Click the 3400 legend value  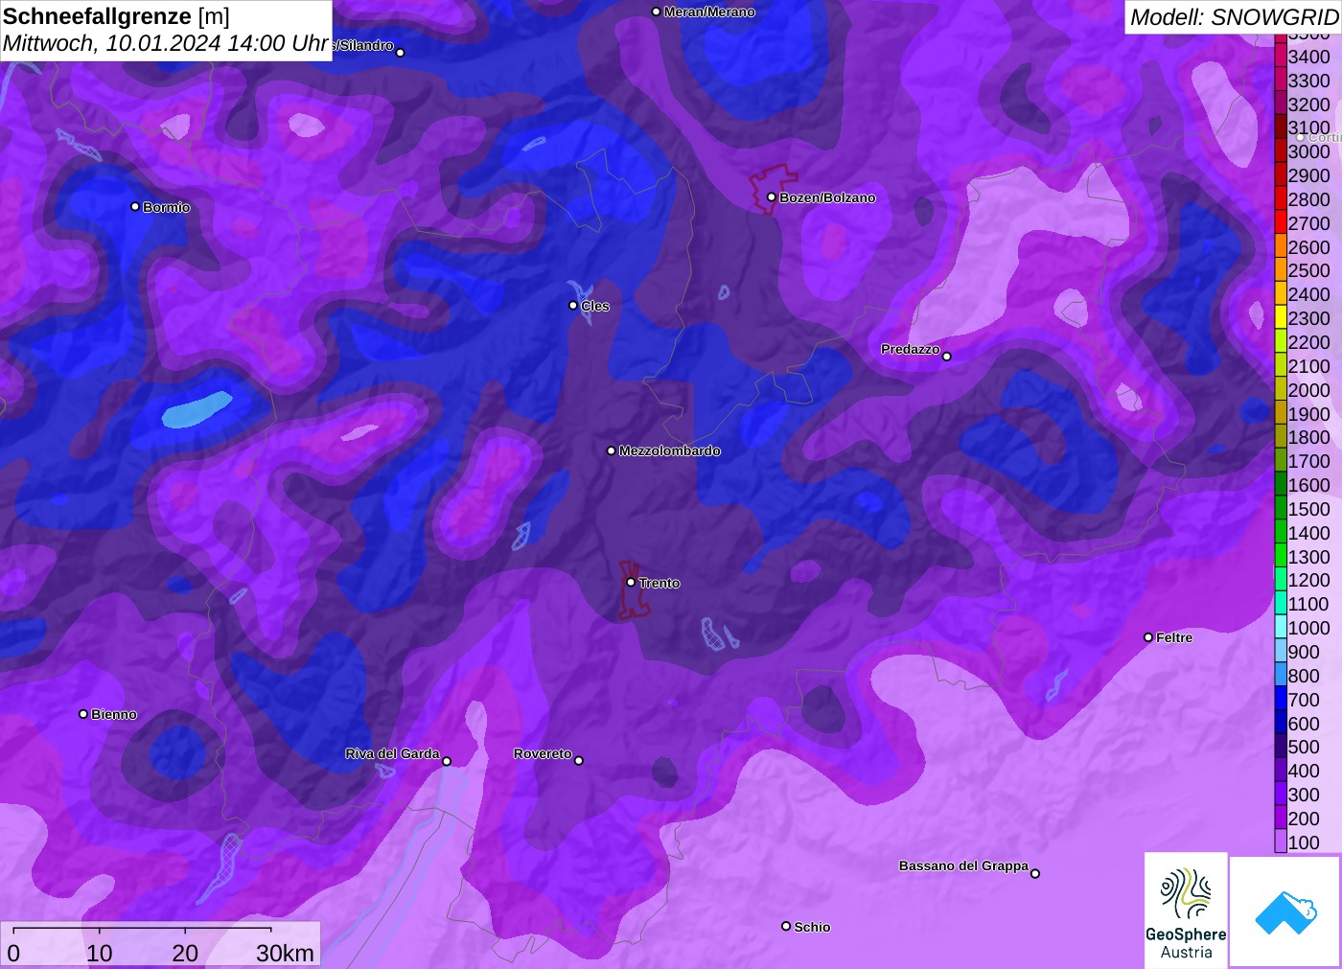click(x=1308, y=57)
